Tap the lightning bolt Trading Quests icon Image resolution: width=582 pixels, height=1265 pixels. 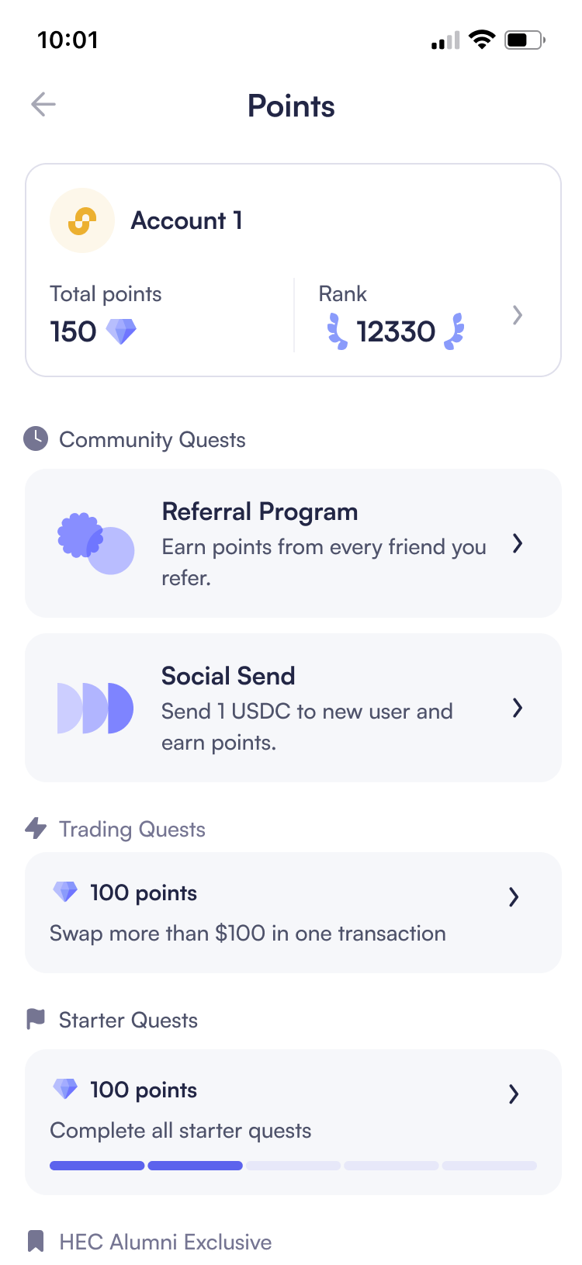tap(36, 828)
